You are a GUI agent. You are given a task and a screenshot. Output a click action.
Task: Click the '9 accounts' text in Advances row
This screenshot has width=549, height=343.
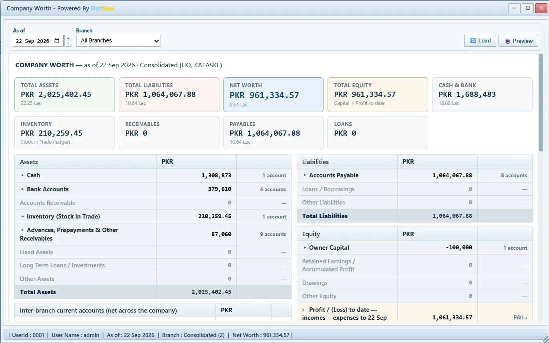(x=273, y=235)
